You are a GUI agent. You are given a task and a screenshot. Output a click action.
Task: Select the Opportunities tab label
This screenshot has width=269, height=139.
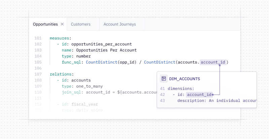tap(45, 24)
